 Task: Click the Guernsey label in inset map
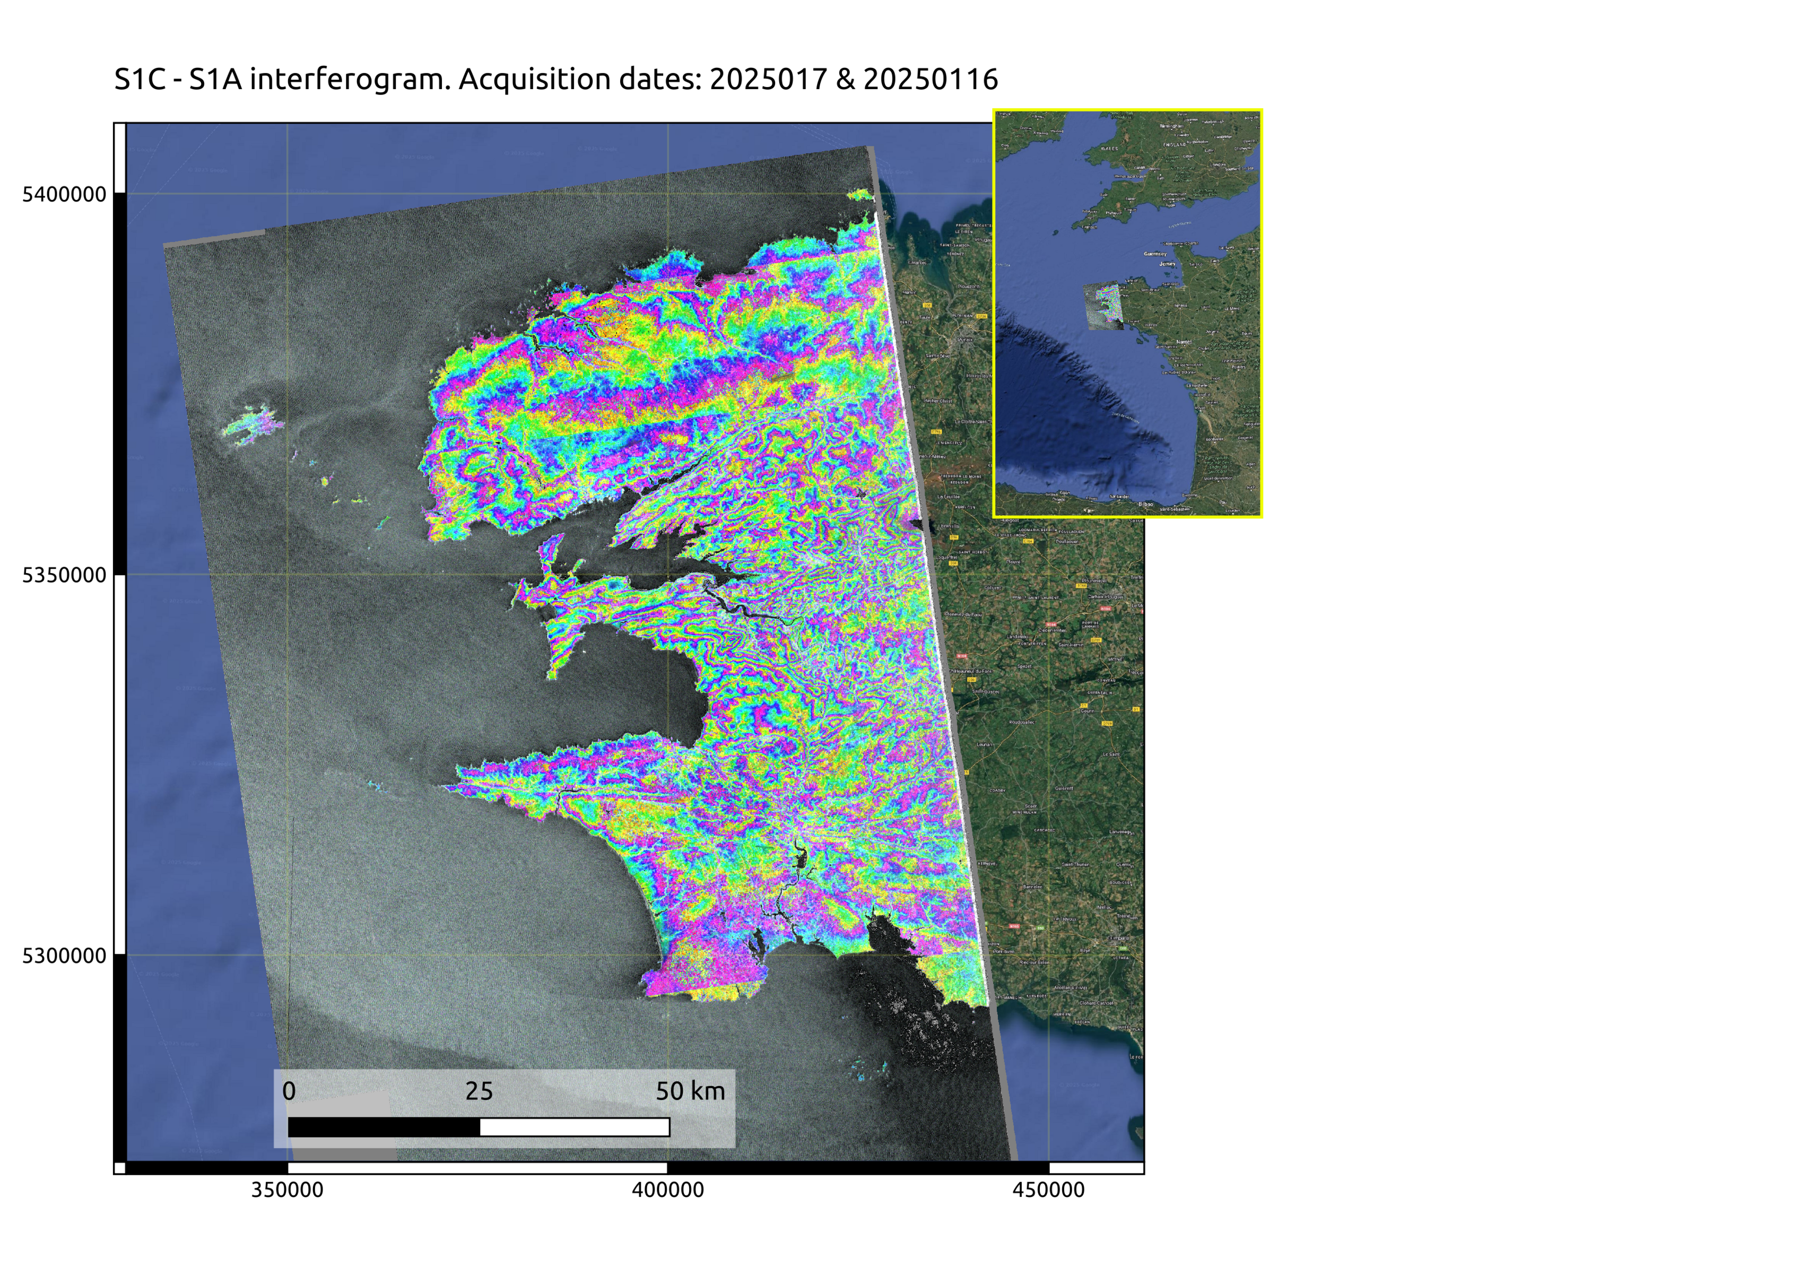click(x=1155, y=254)
